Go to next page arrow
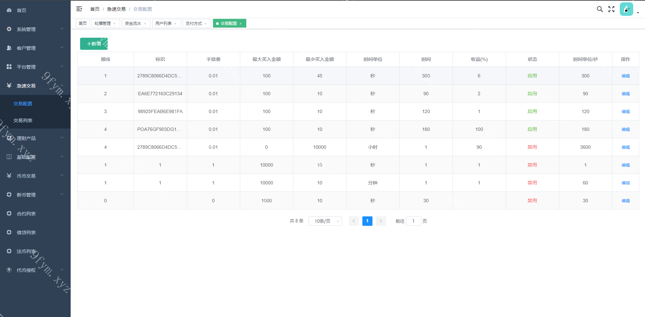This screenshot has height=317, width=645. (x=381, y=221)
